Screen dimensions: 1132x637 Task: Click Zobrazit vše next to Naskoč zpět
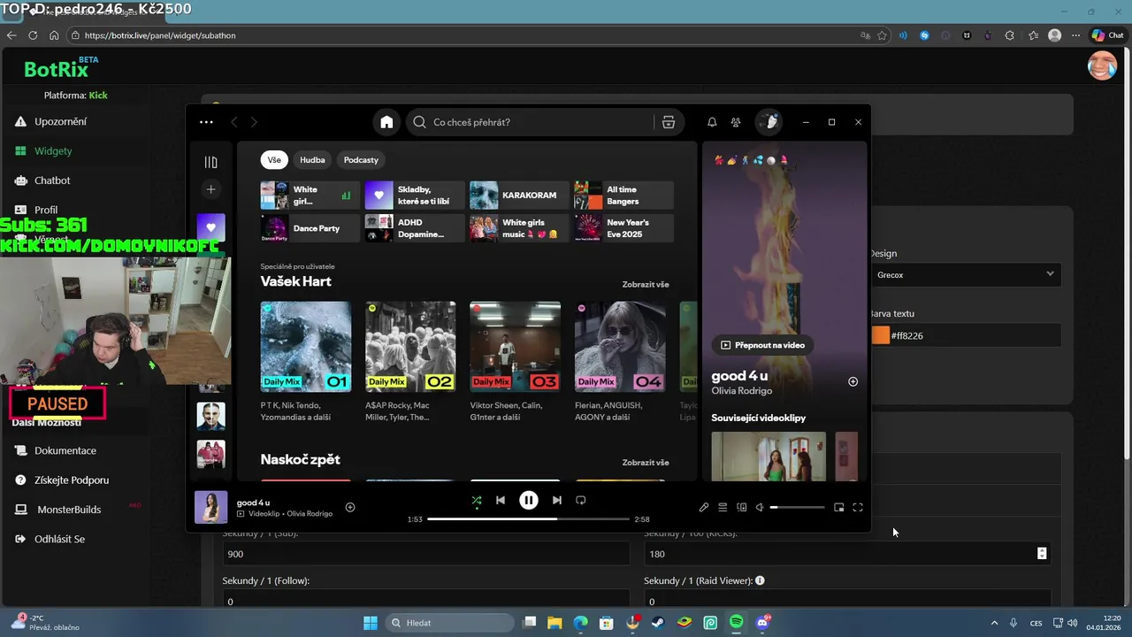pyautogui.click(x=646, y=463)
